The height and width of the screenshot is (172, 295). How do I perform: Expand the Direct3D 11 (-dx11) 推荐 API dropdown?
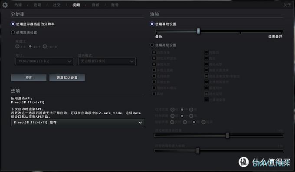(x=78, y=122)
